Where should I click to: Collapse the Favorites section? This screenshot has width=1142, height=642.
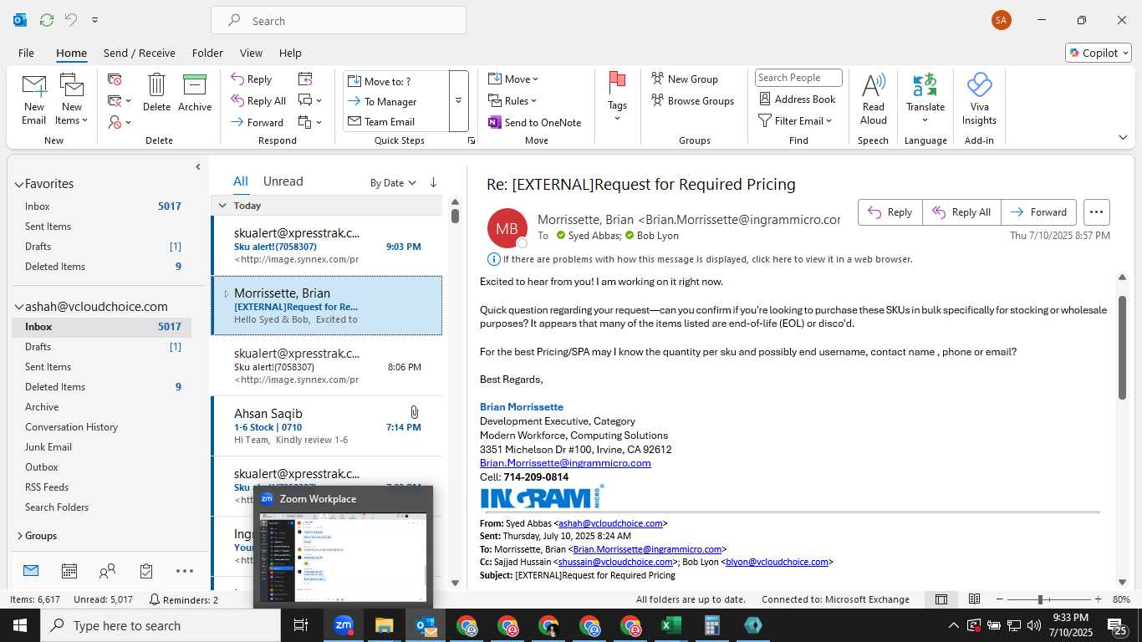(18, 184)
